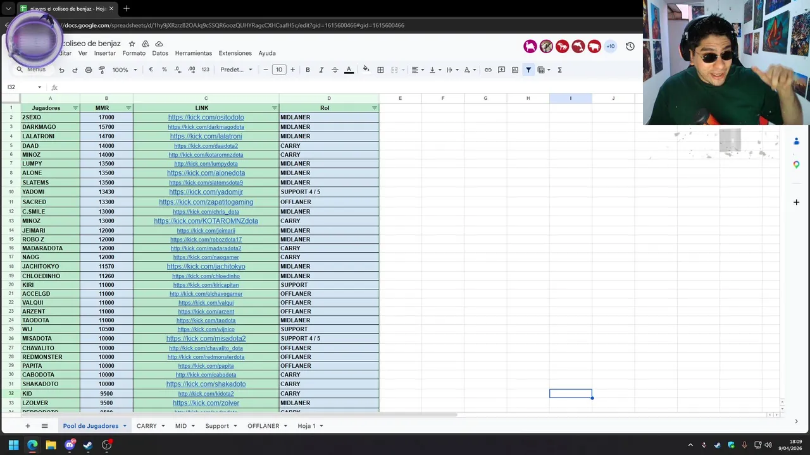Open the Windows Start menu

(13, 445)
